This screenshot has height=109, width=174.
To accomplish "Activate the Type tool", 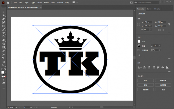I will [3, 33].
